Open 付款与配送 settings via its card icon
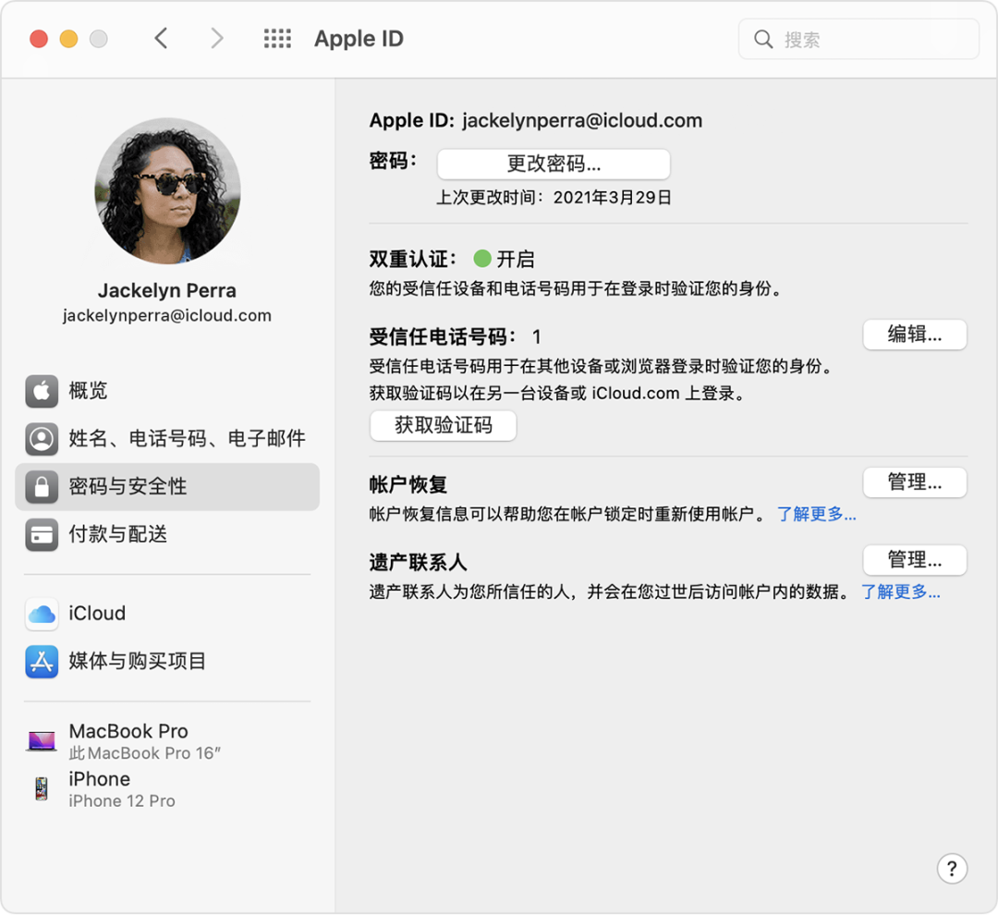998x915 pixels. point(41,534)
